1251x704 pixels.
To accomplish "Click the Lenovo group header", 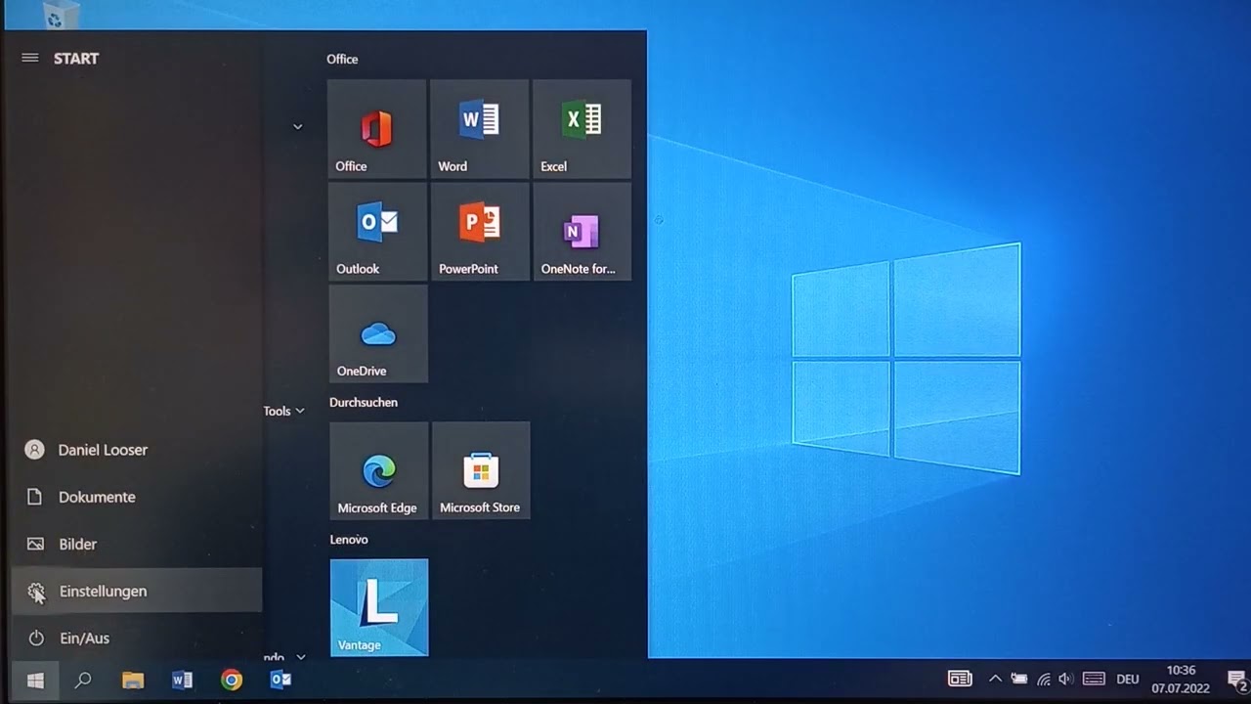I will pyautogui.click(x=349, y=540).
